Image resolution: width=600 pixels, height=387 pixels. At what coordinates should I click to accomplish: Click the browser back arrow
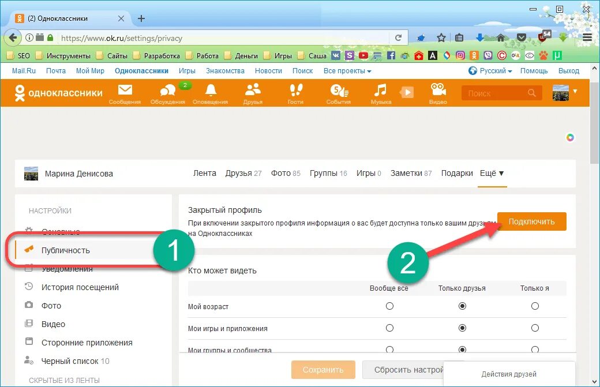pyautogui.click(x=13, y=37)
